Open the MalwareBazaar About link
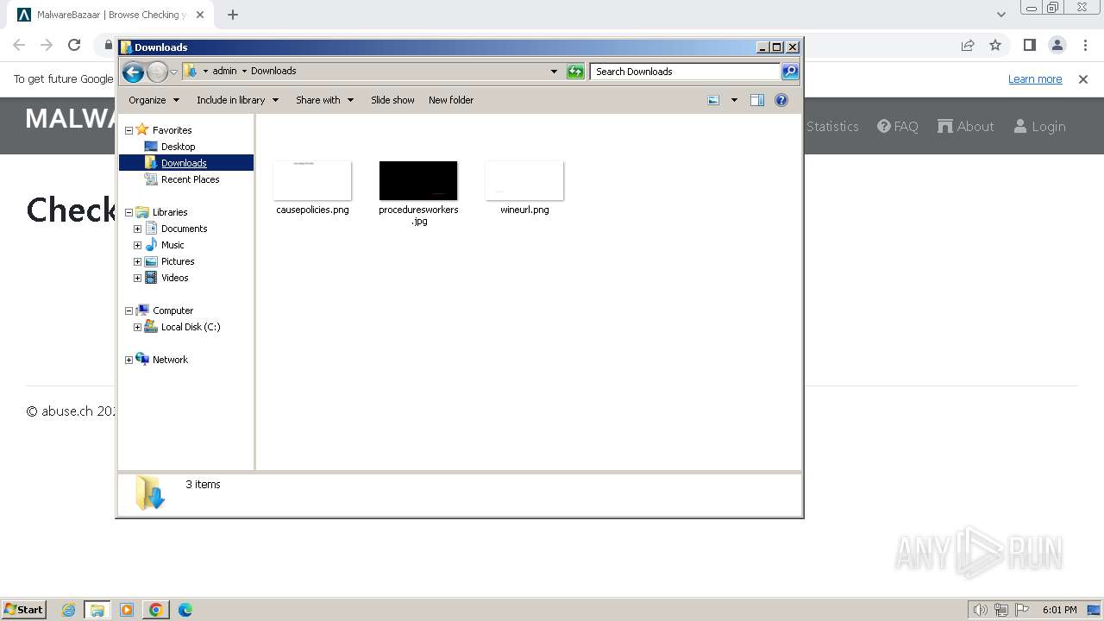The width and height of the screenshot is (1104, 621). click(965, 126)
